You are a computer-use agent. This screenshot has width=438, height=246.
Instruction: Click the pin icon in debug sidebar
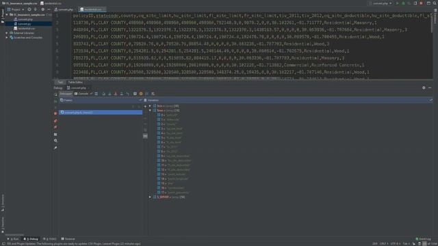pyautogui.click(x=55, y=148)
